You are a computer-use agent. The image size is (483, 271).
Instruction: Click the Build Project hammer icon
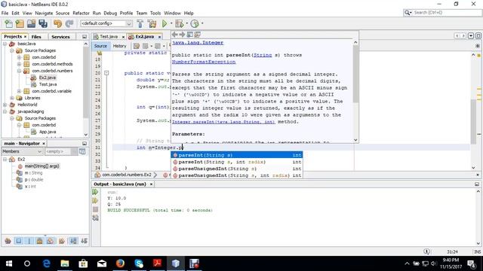pyautogui.click(x=140, y=23)
